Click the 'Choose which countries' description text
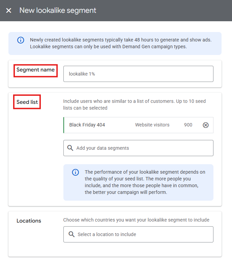Screen dimensions: 232x261 pyautogui.click(x=136, y=220)
